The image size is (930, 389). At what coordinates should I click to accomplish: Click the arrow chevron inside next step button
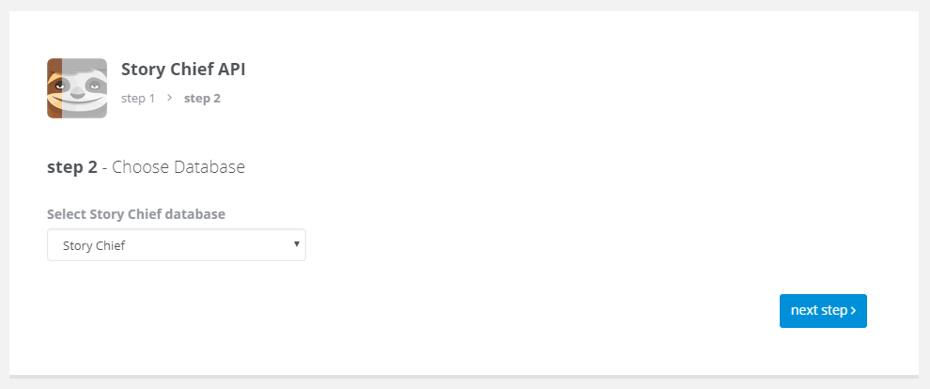click(x=853, y=311)
